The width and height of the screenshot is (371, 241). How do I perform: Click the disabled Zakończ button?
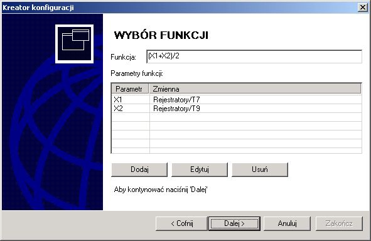339,223
